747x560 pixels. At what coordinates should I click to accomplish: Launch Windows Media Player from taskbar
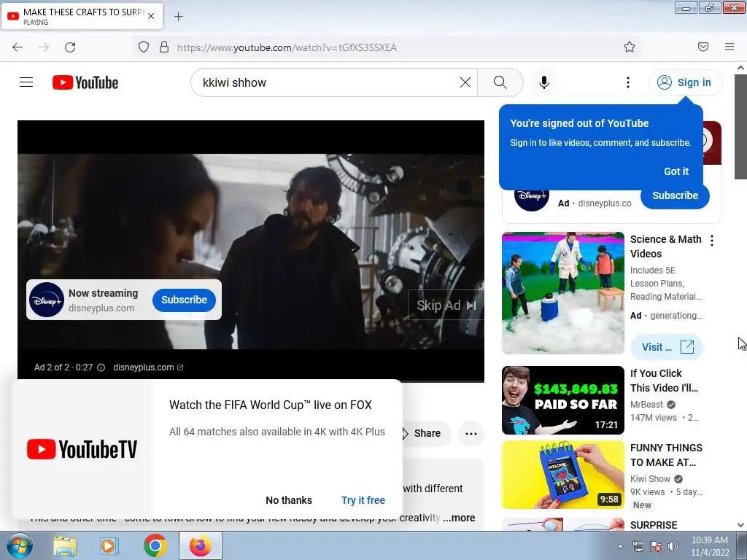tap(109, 545)
